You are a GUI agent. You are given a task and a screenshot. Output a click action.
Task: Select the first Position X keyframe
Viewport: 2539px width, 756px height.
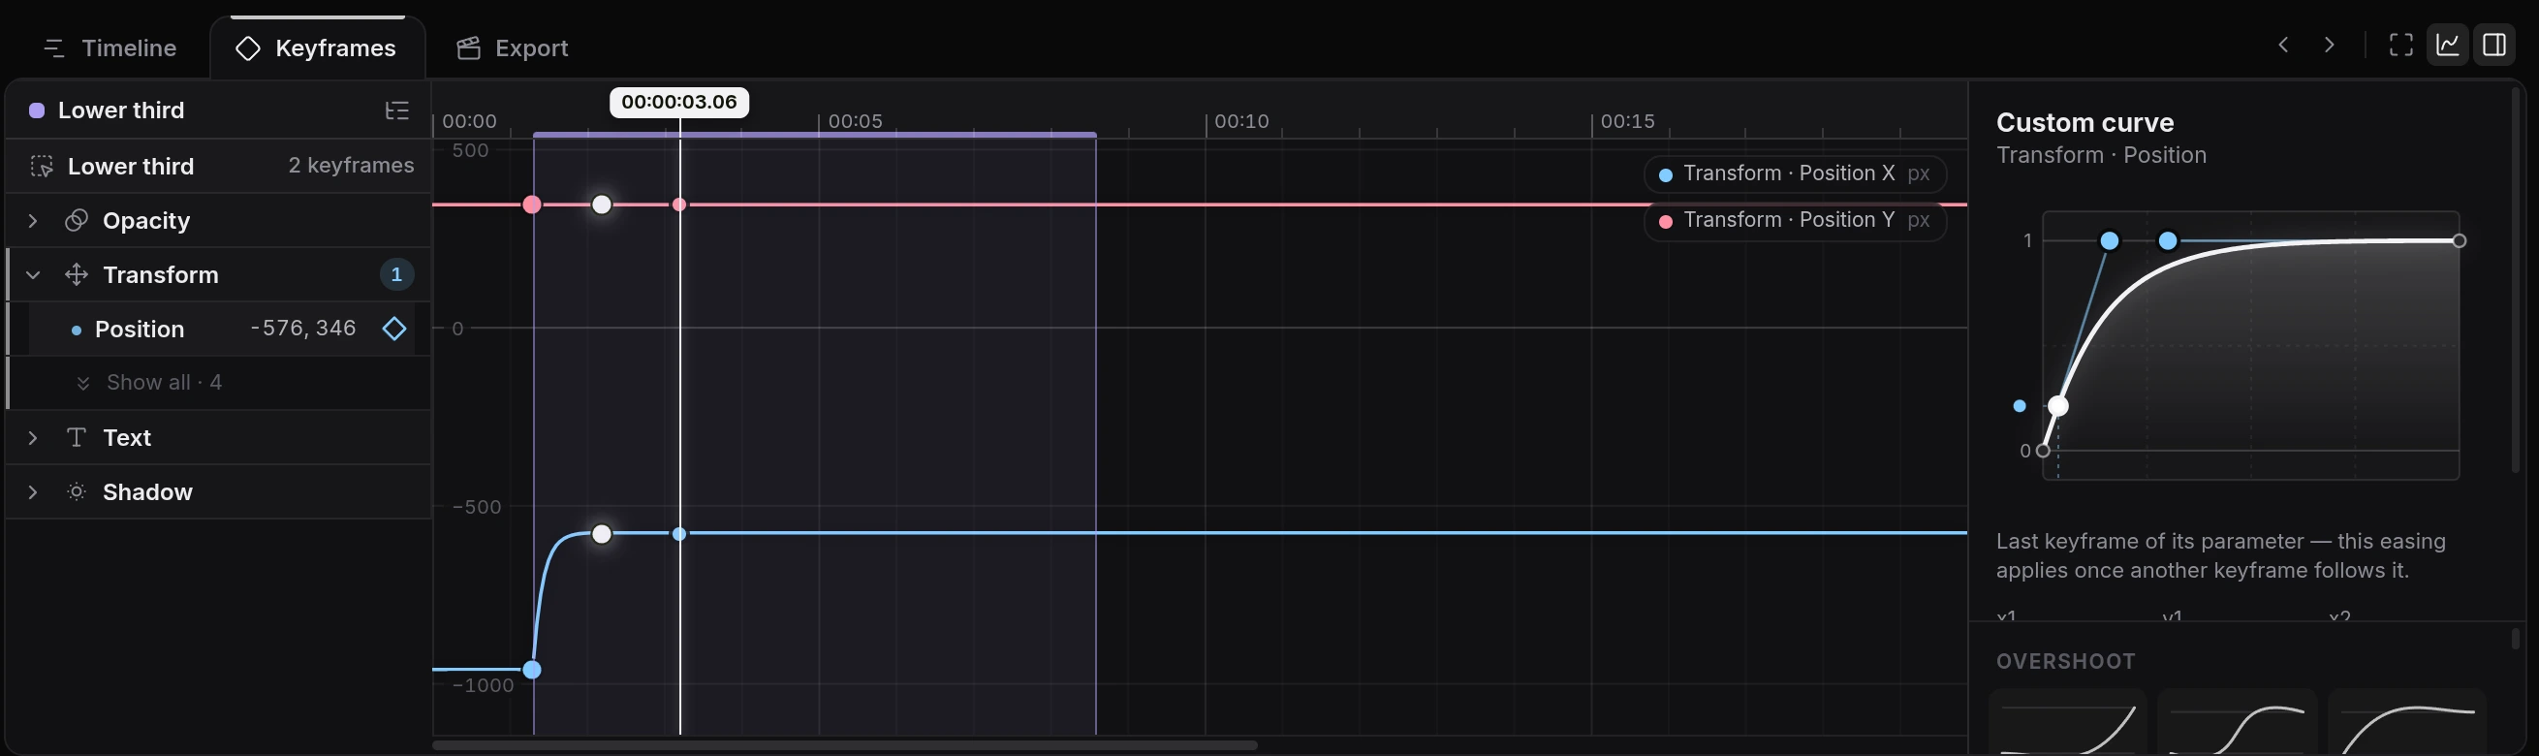(x=532, y=671)
